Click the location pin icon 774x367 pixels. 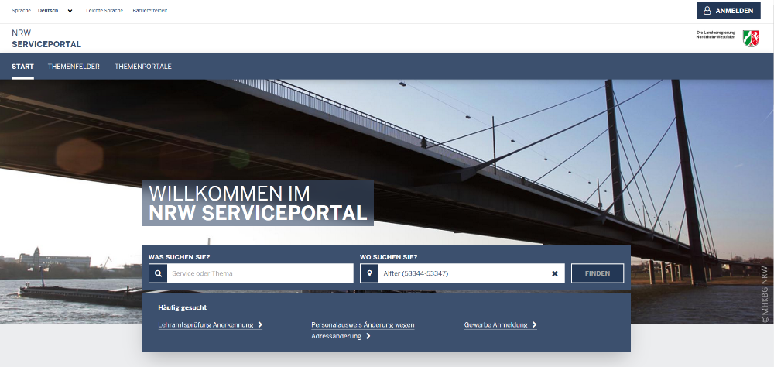(x=369, y=273)
